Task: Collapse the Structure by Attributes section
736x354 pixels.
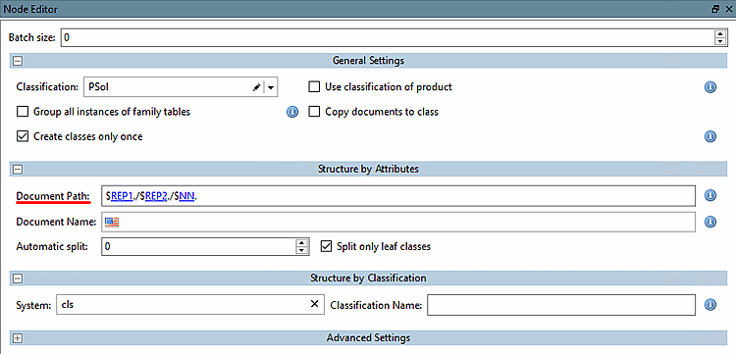Action: tap(18, 169)
